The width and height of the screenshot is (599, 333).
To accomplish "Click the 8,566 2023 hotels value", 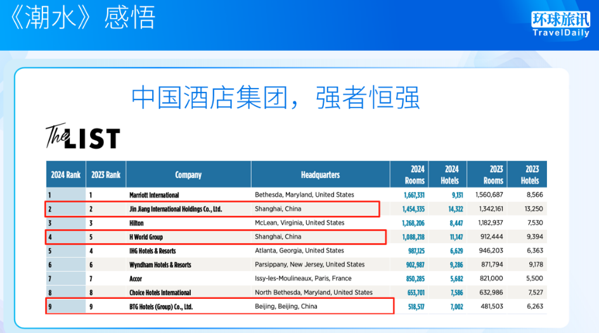I will click(535, 194).
